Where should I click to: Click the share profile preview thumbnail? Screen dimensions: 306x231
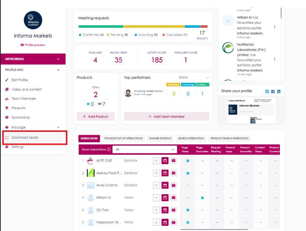click(x=251, y=110)
